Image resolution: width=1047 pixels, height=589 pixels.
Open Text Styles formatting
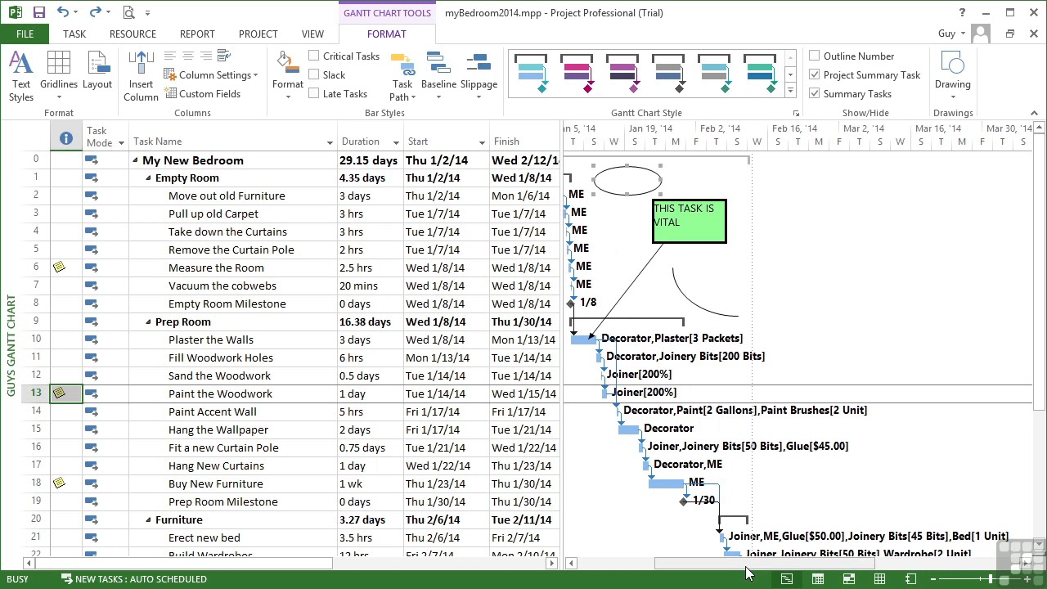[x=21, y=77]
